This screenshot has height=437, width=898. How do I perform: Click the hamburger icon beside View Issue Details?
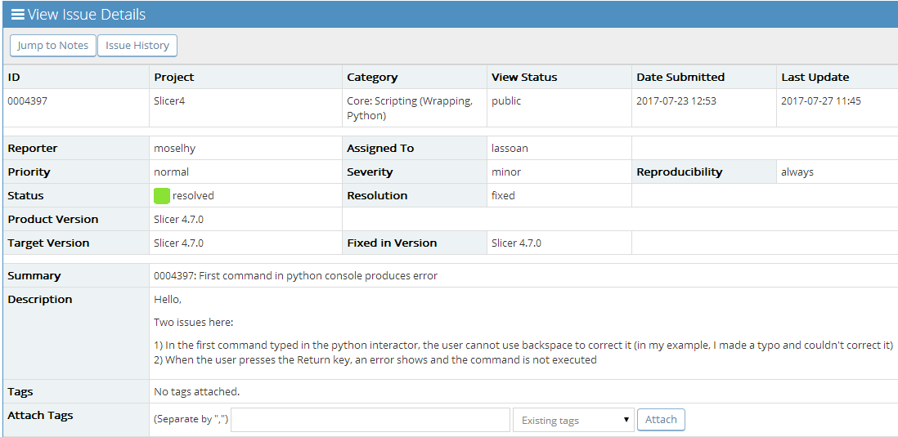tap(18, 15)
